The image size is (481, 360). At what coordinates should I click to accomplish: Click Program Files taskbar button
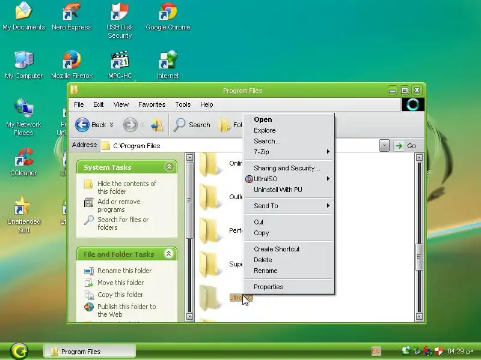click(x=89, y=351)
